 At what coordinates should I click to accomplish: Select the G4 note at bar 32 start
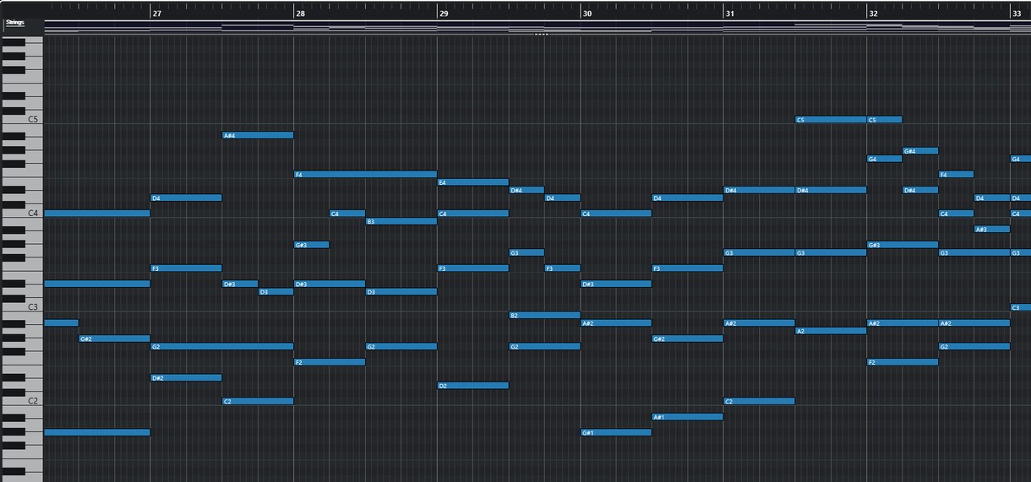click(885, 159)
